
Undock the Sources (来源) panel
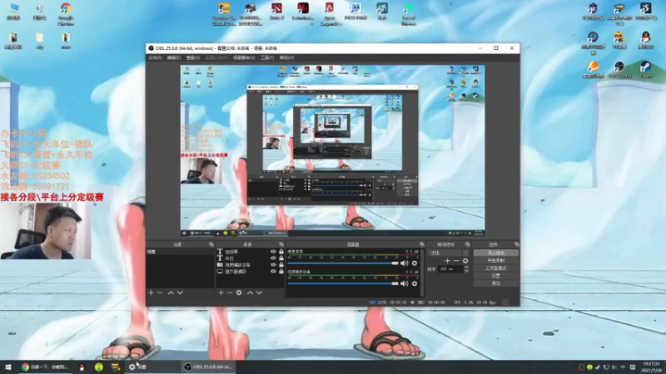pyautogui.click(x=281, y=244)
